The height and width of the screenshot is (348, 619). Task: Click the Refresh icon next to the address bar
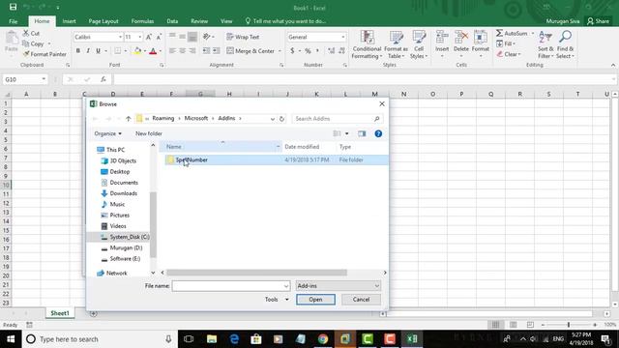pos(281,118)
